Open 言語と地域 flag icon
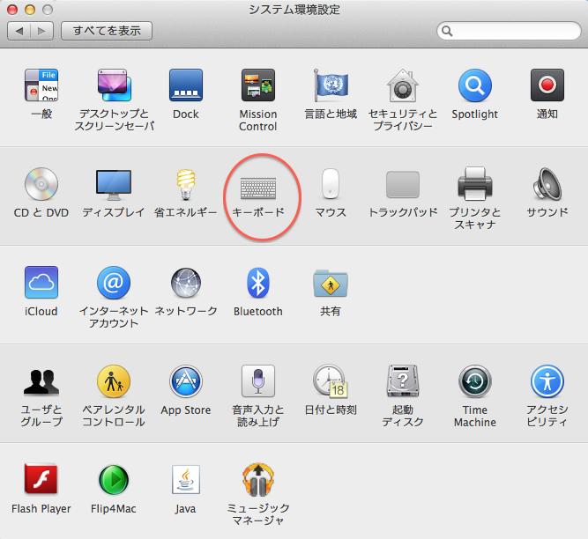The height and width of the screenshot is (539, 588). pyautogui.click(x=331, y=85)
